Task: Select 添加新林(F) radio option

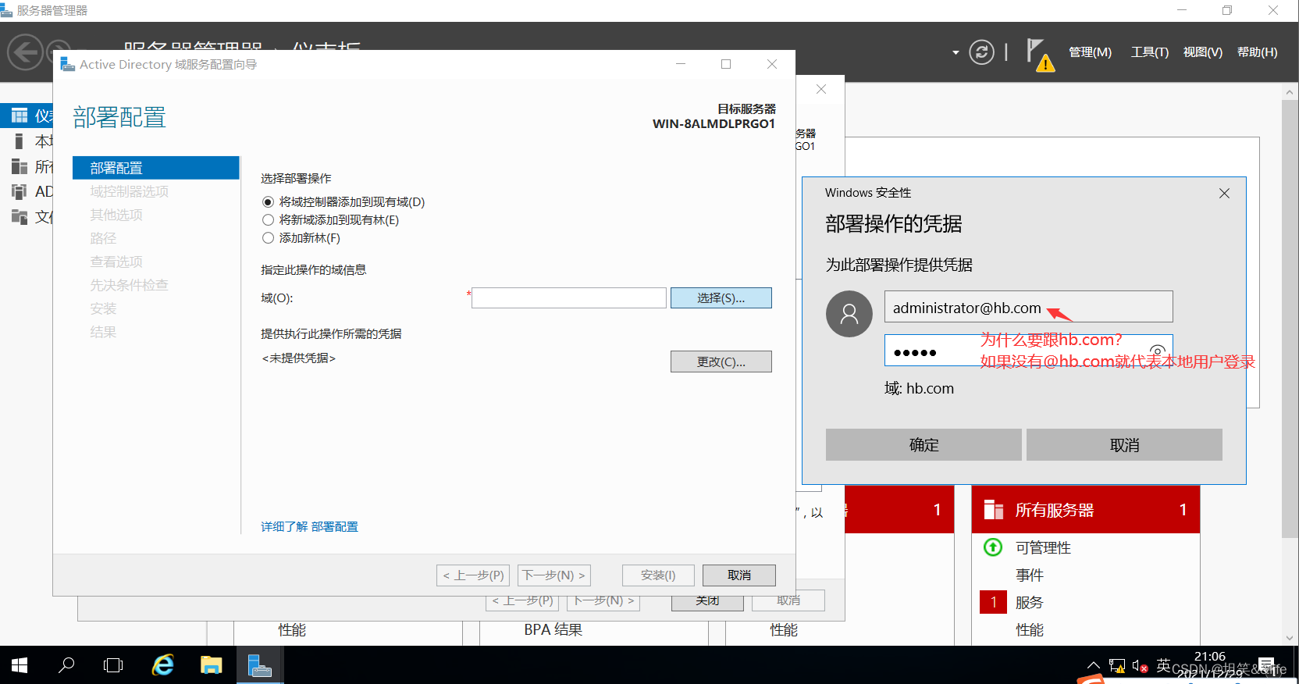Action: [268, 238]
